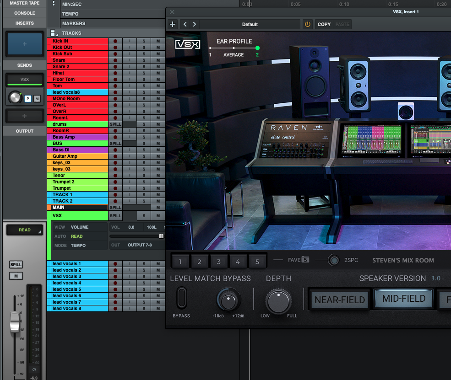Viewport: 451px width, 380px height.
Task: Set Ear Profile slider to position 2
Action: (x=257, y=48)
